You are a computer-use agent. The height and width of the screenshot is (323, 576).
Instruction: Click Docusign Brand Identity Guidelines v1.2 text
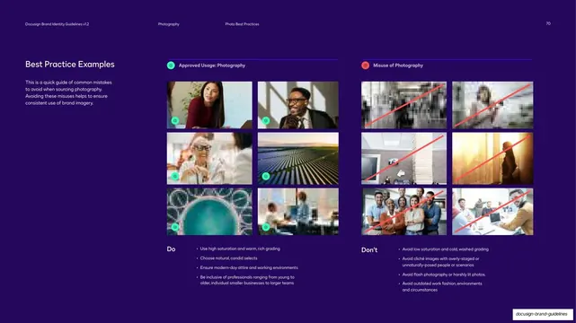(57, 24)
